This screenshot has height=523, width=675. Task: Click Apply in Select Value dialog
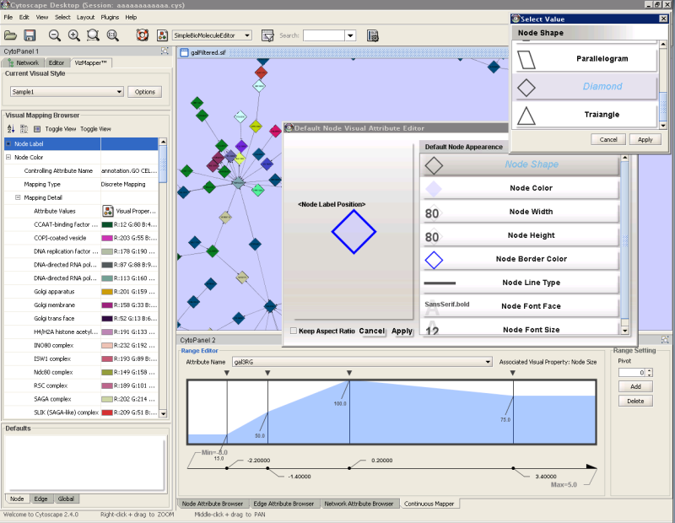pos(644,139)
